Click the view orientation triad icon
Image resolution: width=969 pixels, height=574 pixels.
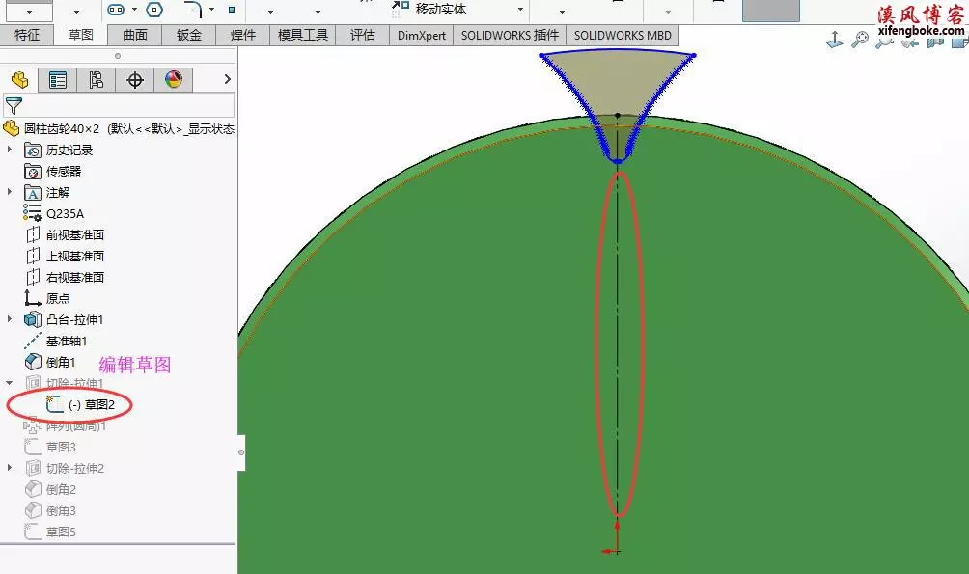[835, 41]
